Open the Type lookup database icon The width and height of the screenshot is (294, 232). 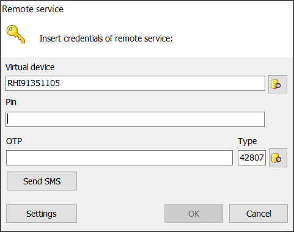(x=278, y=158)
